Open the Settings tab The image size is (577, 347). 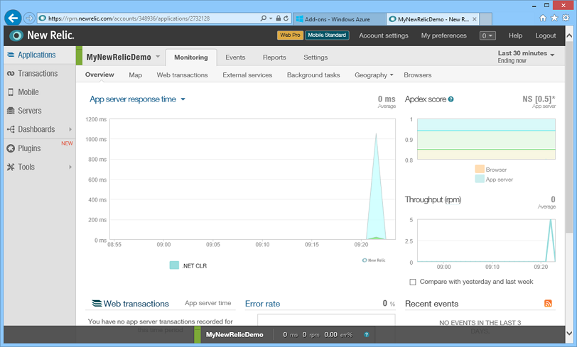point(316,57)
